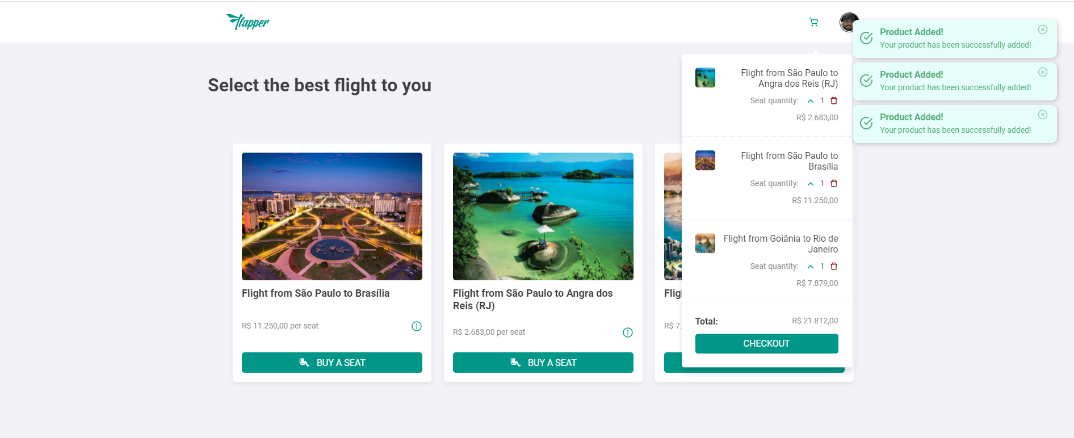
Task: Increase seat quantity for Brasília flight
Action: (x=811, y=184)
